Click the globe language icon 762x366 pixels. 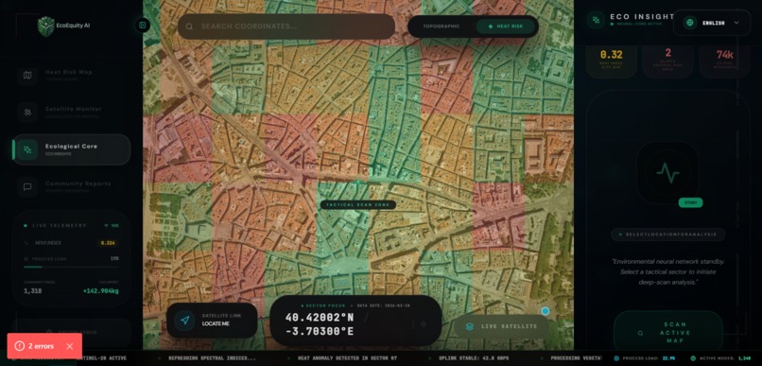pyautogui.click(x=690, y=23)
